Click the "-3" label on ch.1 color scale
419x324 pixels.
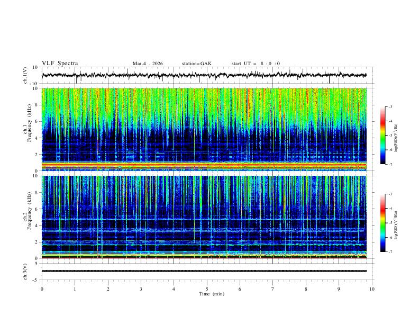click(x=390, y=106)
